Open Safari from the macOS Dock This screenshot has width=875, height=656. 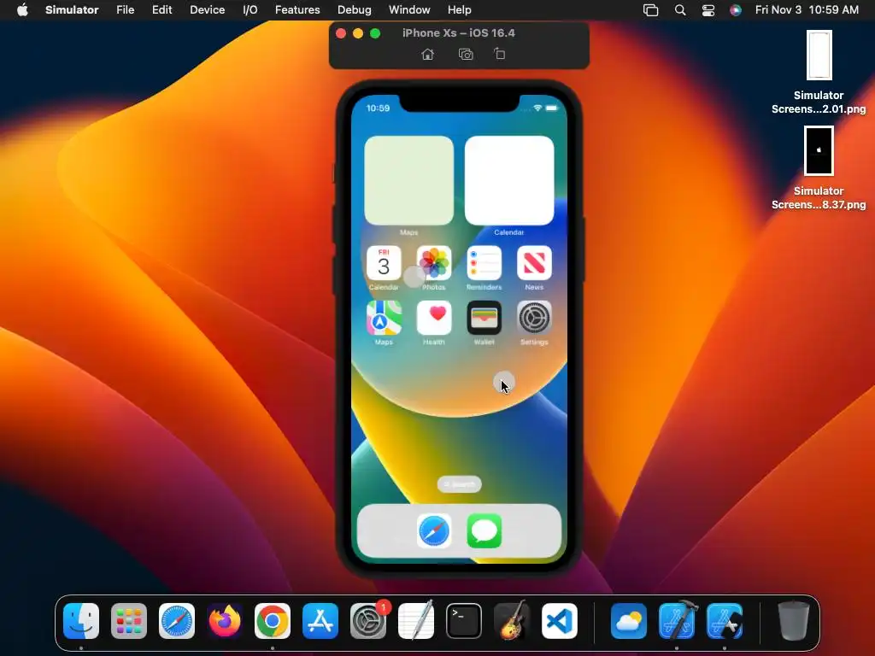[177, 620]
